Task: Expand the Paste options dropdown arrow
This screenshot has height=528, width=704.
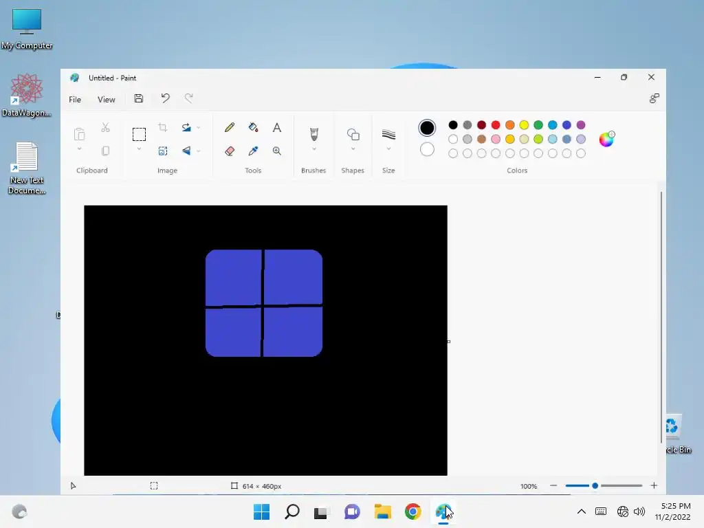Action: [x=80, y=149]
